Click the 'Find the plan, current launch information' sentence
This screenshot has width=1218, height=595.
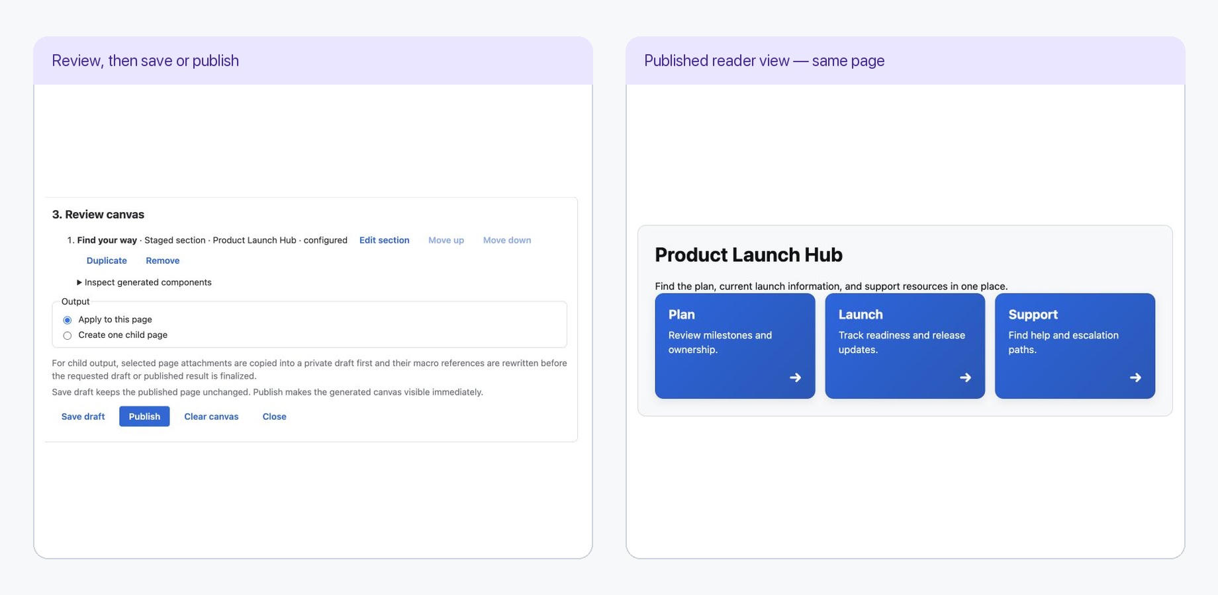point(831,286)
